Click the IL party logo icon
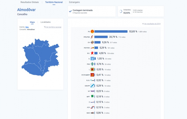 pyautogui.click(x=92, y=59)
